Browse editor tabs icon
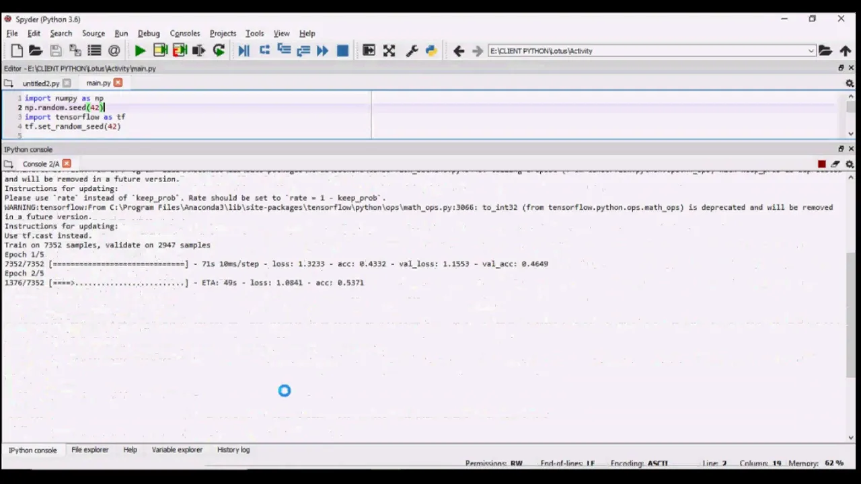Image resolution: width=861 pixels, height=484 pixels. pos(8,83)
